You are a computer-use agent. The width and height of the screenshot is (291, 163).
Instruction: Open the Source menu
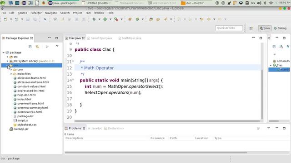tap(22, 13)
